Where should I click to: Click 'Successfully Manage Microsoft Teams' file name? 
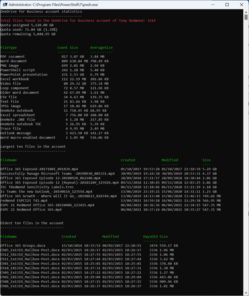pos(57,174)
